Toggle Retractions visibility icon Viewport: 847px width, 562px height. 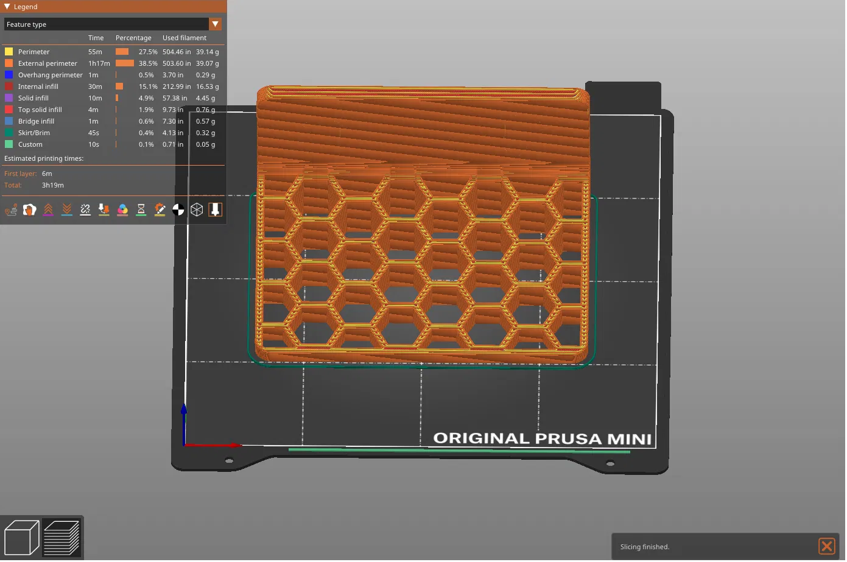(48, 210)
